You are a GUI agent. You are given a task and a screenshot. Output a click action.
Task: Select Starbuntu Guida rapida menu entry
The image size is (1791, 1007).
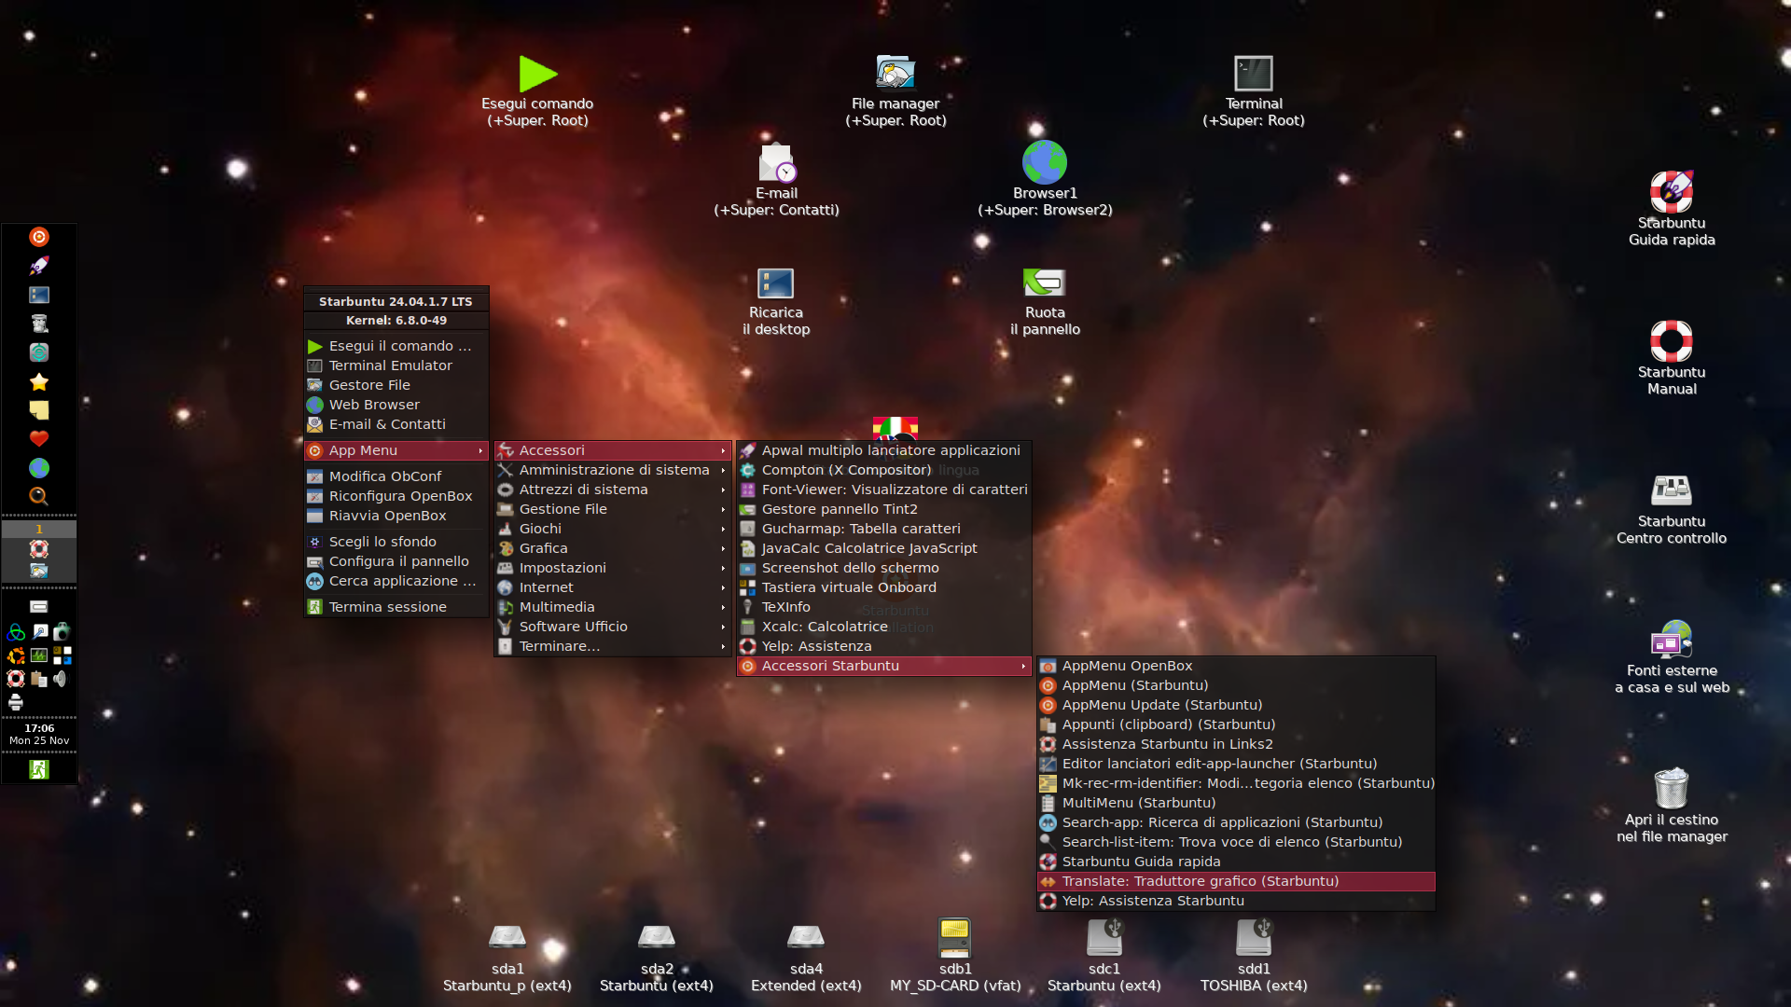point(1236,862)
